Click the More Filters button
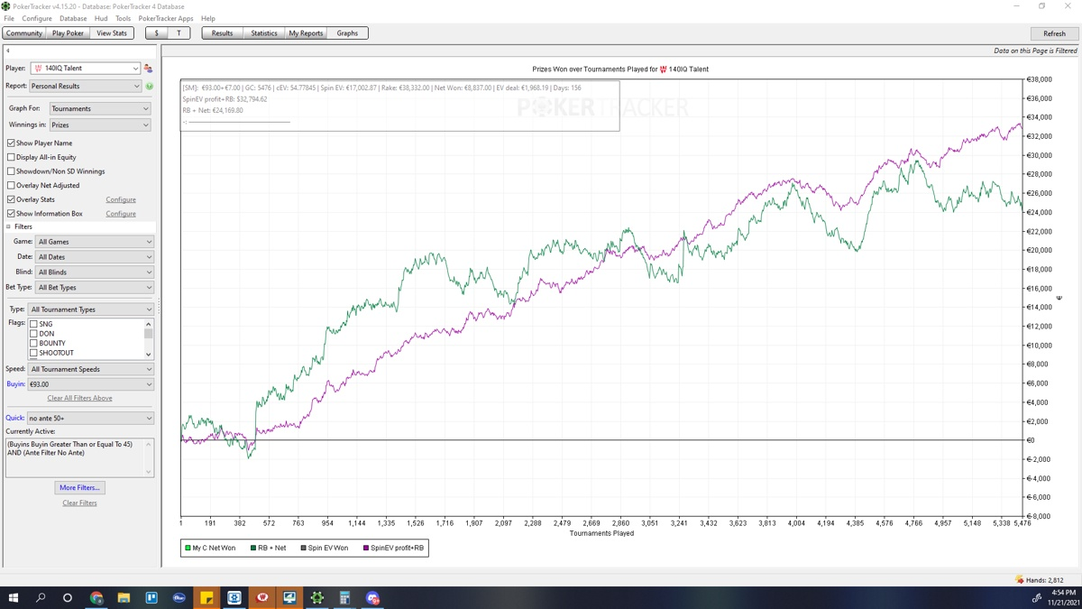 click(79, 488)
